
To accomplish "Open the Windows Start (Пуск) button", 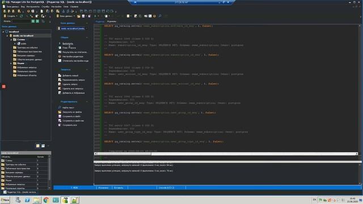I will coord(5,200).
